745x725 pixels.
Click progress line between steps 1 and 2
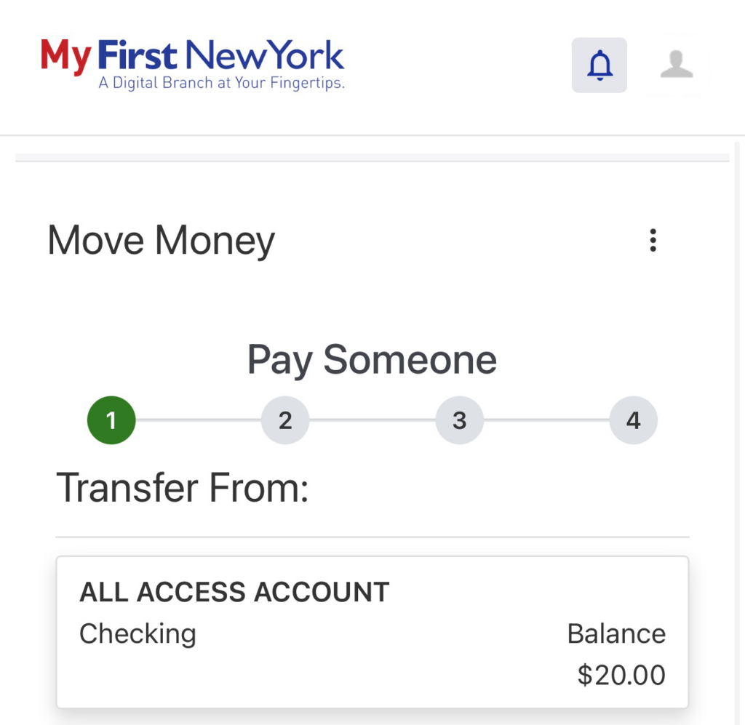pyautogui.click(x=198, y=420)
